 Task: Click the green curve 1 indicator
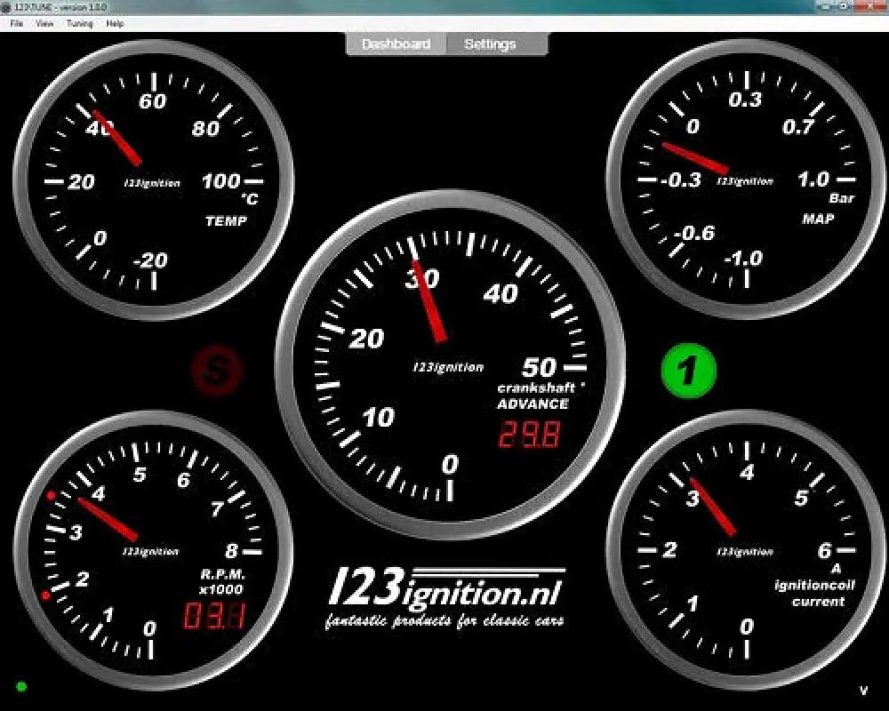click(x=688, y=371)
